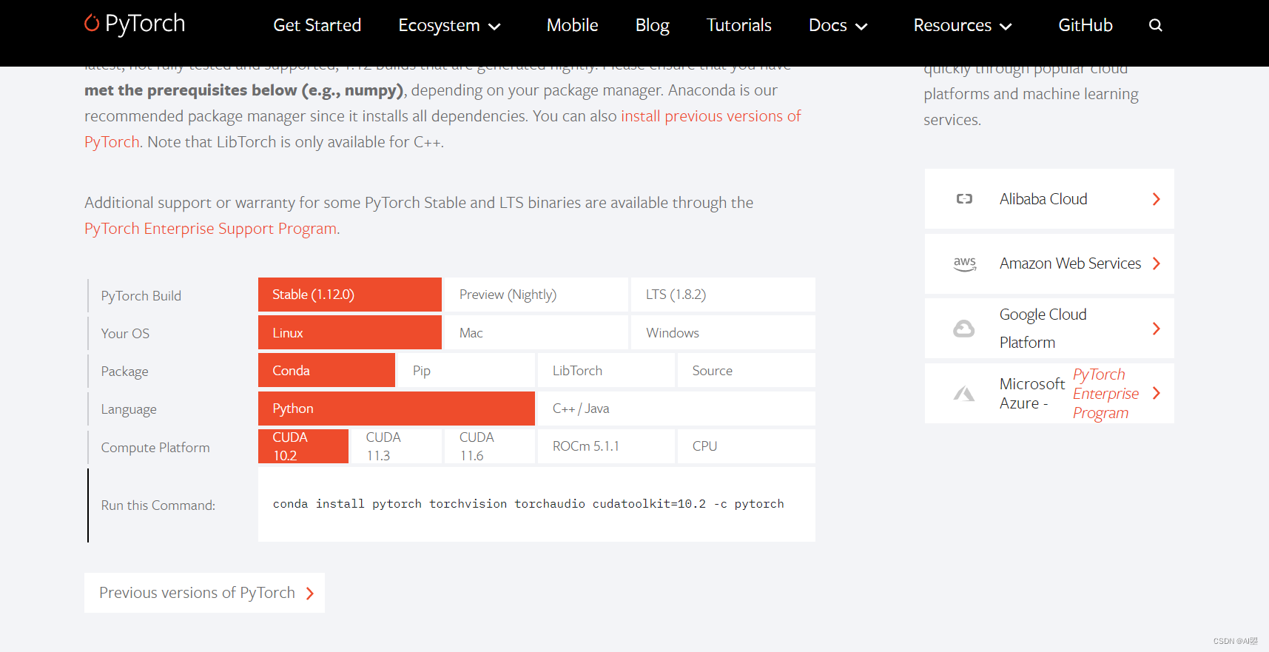Click italic PyTorch Enterprise Program text in Azure card
The image size is (1269, 652).
coord(1105,394)
